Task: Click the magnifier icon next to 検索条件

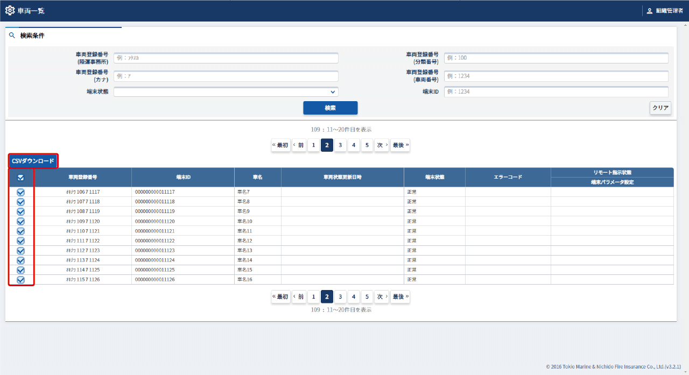Action: tap(12, 36)
